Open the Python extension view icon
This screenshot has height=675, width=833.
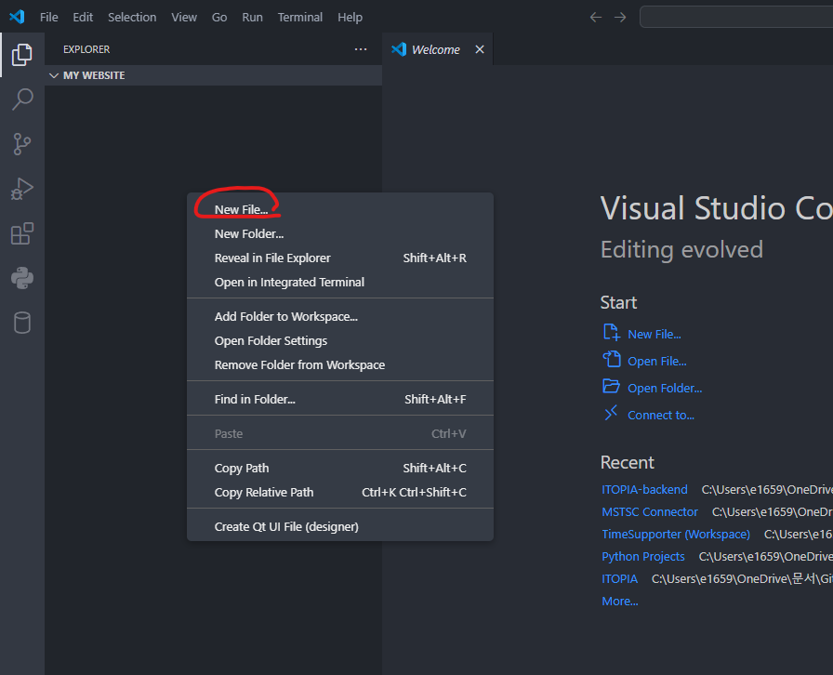point(21,278)
